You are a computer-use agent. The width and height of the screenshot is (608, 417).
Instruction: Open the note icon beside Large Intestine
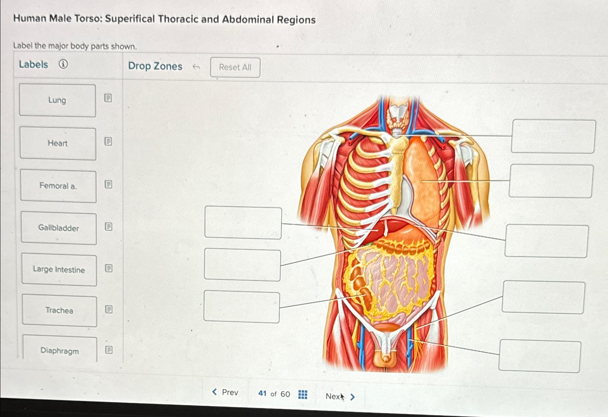coord(109,268)
